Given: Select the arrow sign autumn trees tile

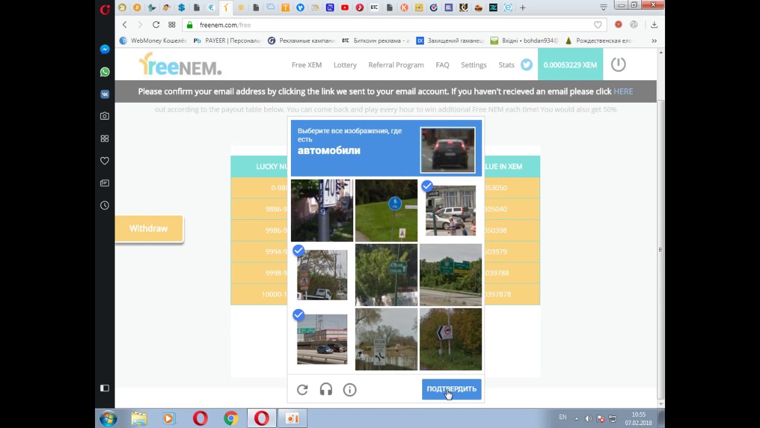Looking at the screenshot, I should pyautogui.click(x=451, y=339).
